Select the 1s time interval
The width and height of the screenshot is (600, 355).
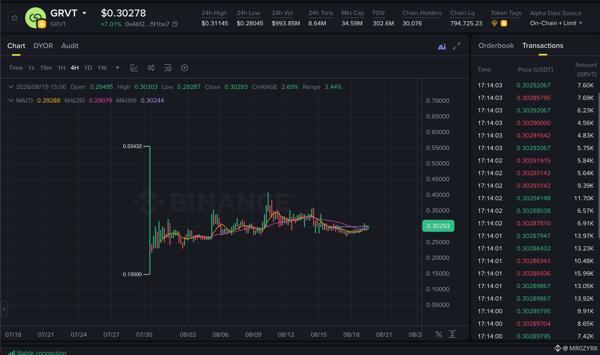31,68
